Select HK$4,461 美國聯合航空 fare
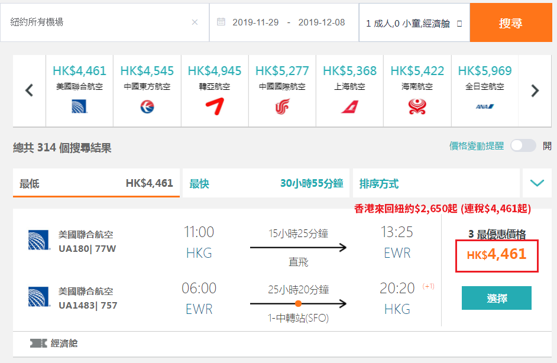 80,90
